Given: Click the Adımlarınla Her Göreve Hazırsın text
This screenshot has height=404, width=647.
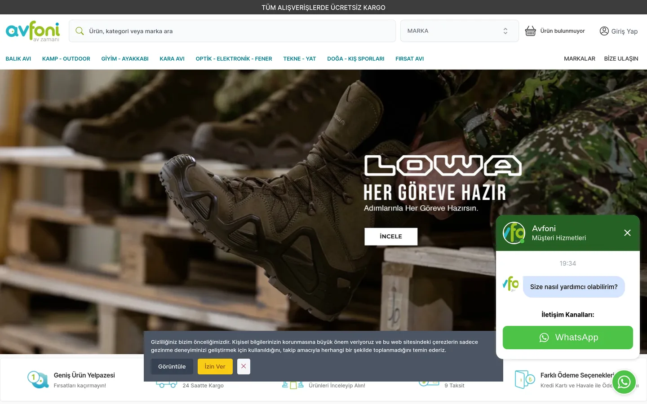Looking at the screenshot, I should pyautogui.click(x=421, y=208).
